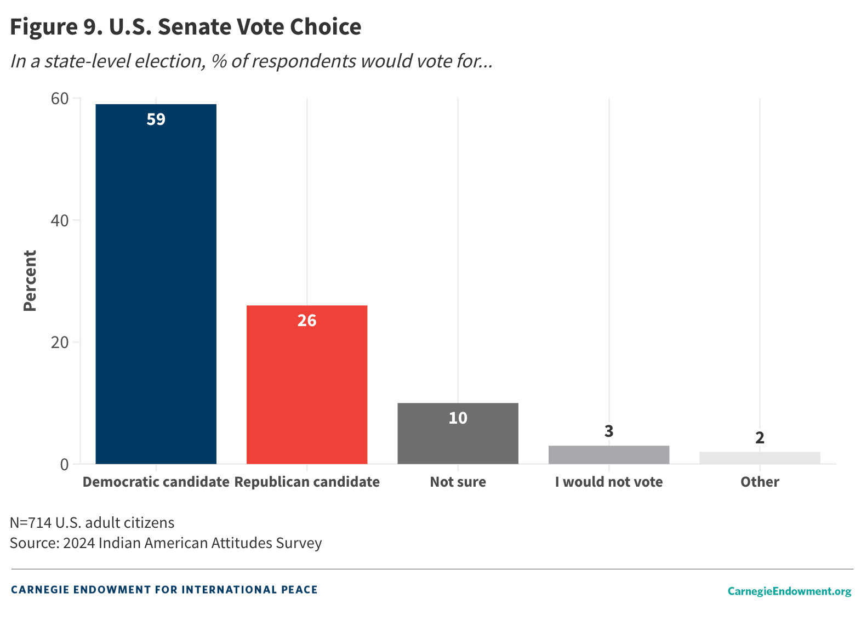
Task: Click the Carnegie Endowment for International Peace text
Action: point(164,590)
